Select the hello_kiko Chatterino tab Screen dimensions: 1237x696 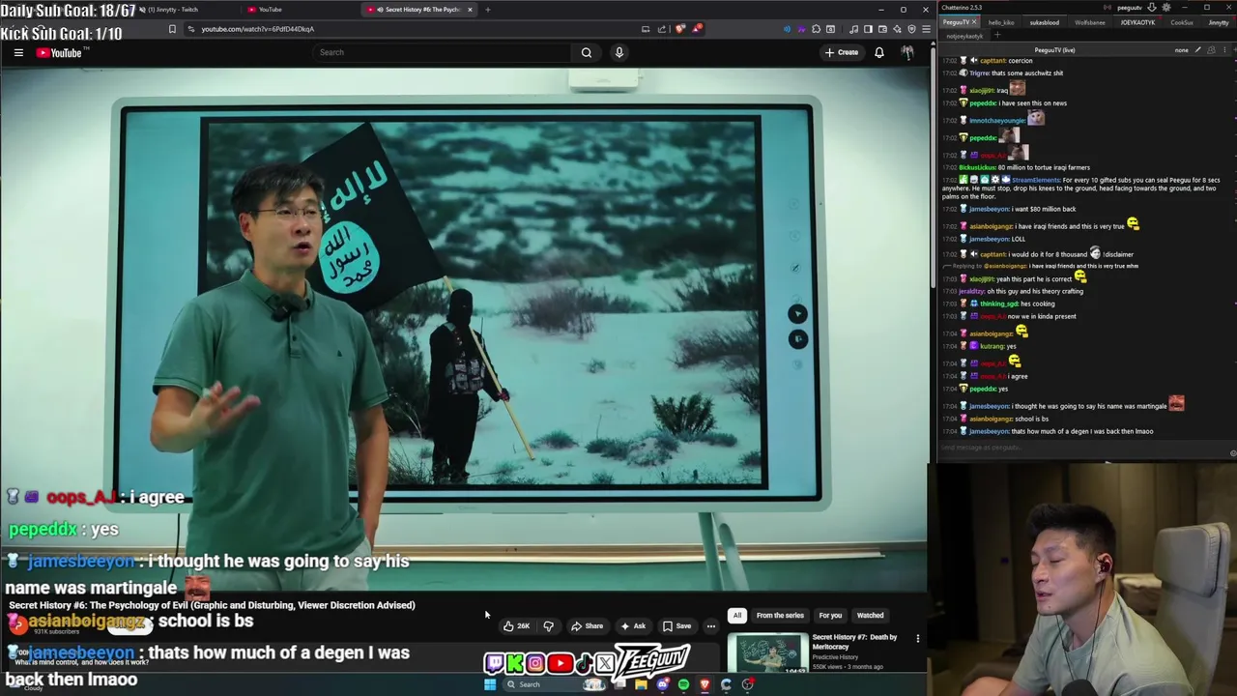point(1001,22)
